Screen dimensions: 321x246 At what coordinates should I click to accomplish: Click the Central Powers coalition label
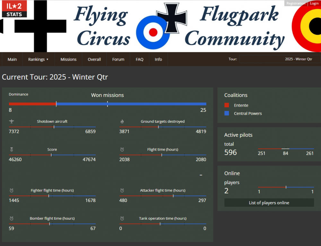pyautogui.click(x=248, y=113)
